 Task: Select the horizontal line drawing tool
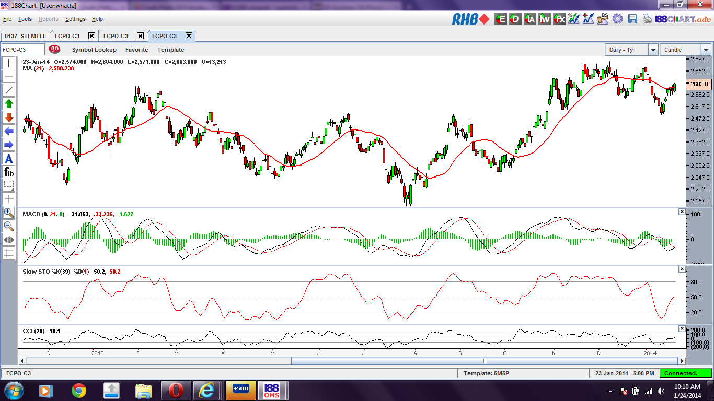tap(9, 77)
